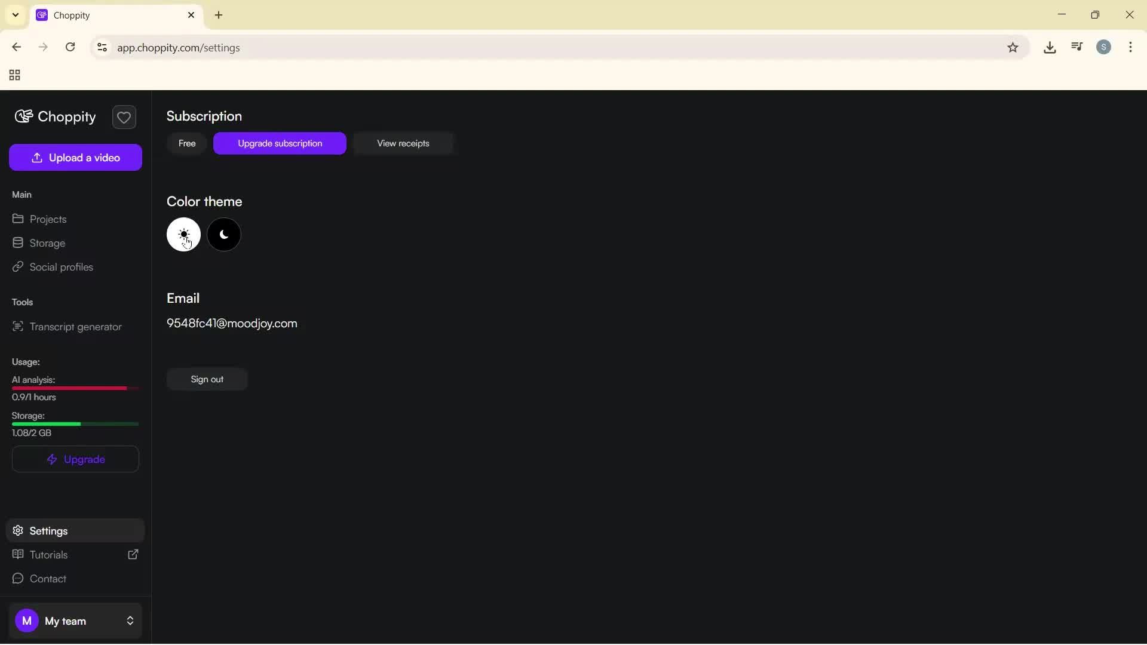Select the Storage icon in the sidebar
Image resolution: width=1147 pixels, height=645 pixels.
tap(19, 243)
